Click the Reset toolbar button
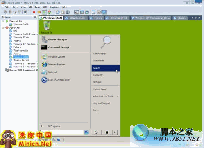The width and height of the screenshot is (204, 148). 50,12
